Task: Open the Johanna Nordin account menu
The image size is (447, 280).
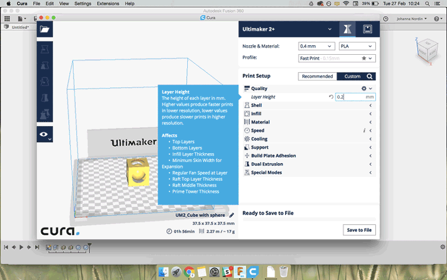Action: (x=412, y=18)
